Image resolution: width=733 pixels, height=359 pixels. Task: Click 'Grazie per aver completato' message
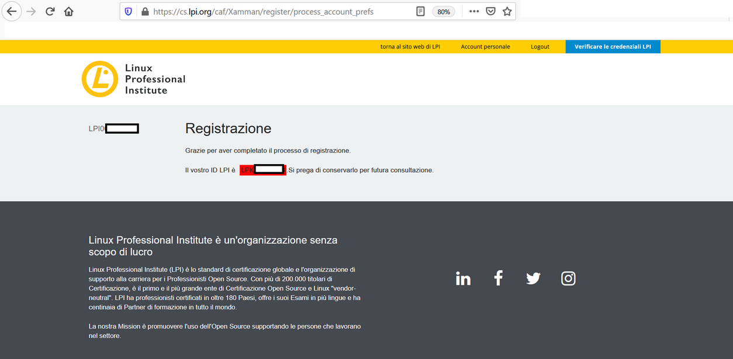click(x=268, y=151)
